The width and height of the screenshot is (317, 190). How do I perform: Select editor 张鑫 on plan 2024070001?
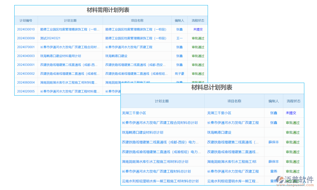(x=179, y=47)
